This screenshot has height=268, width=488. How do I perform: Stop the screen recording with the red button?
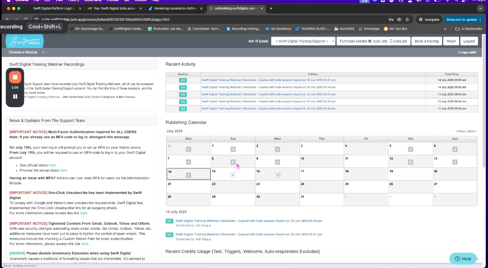click(x=15, y=77)
